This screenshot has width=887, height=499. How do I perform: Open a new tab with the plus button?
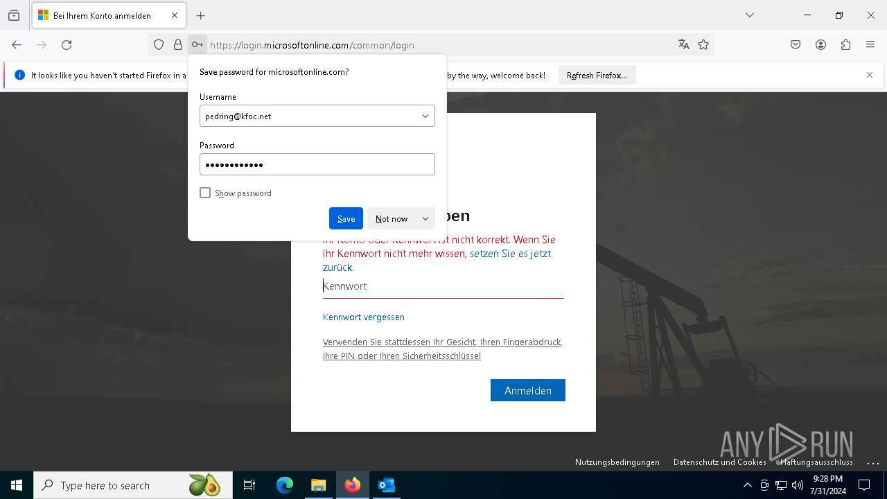[201, 15]
